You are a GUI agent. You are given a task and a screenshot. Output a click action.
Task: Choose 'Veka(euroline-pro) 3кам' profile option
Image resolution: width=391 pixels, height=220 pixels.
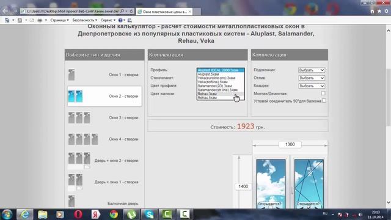coord(221,78)
